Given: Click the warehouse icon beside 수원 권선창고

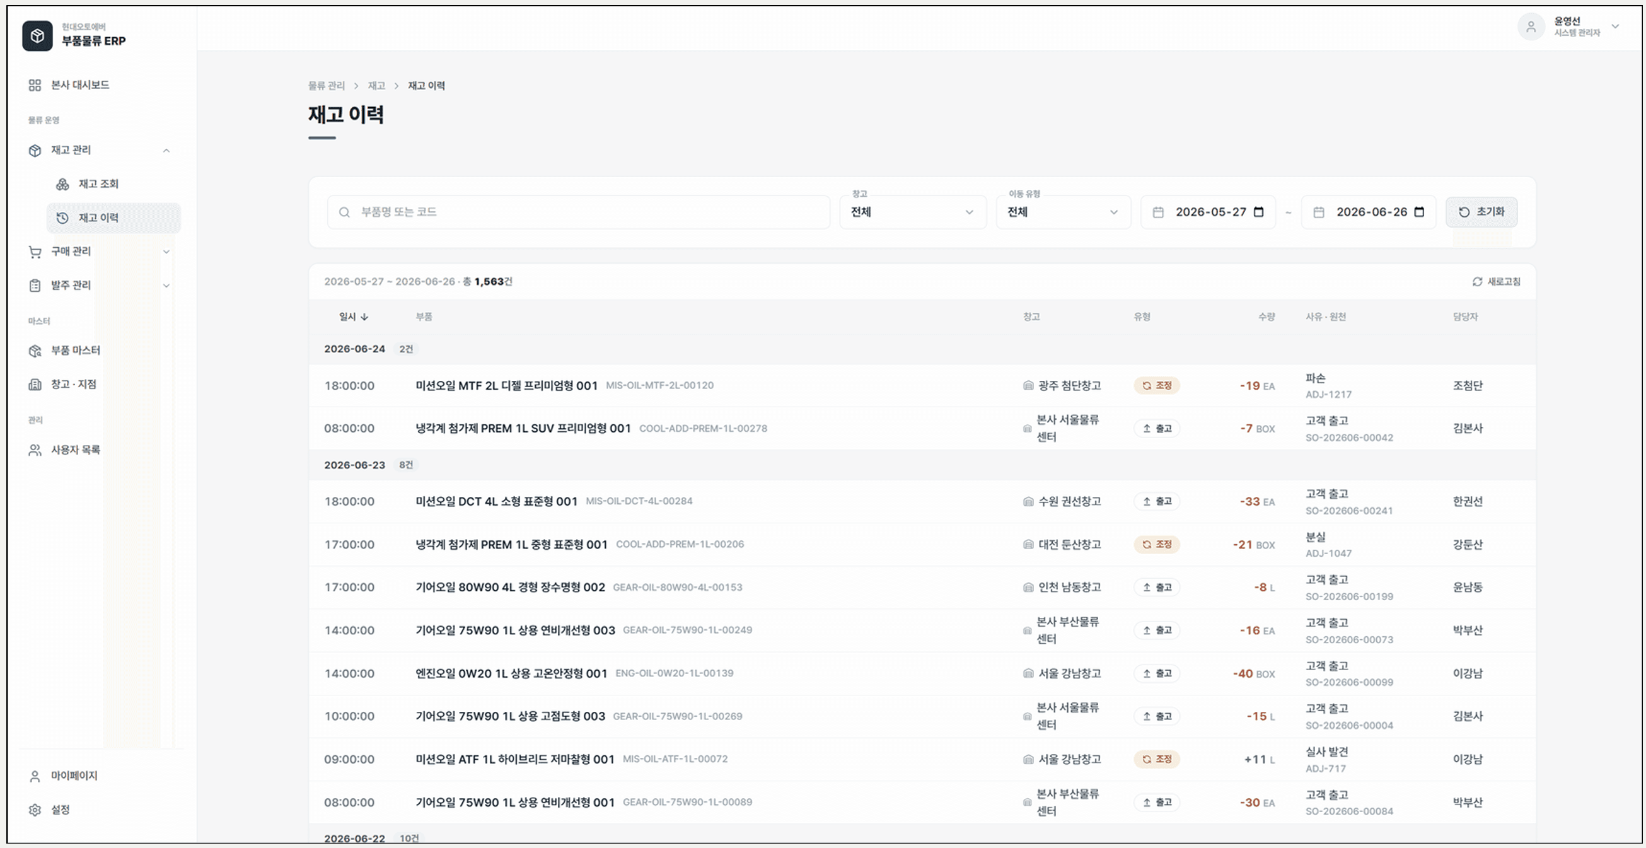Looking at the screenshot, I should click(1028, 502).
